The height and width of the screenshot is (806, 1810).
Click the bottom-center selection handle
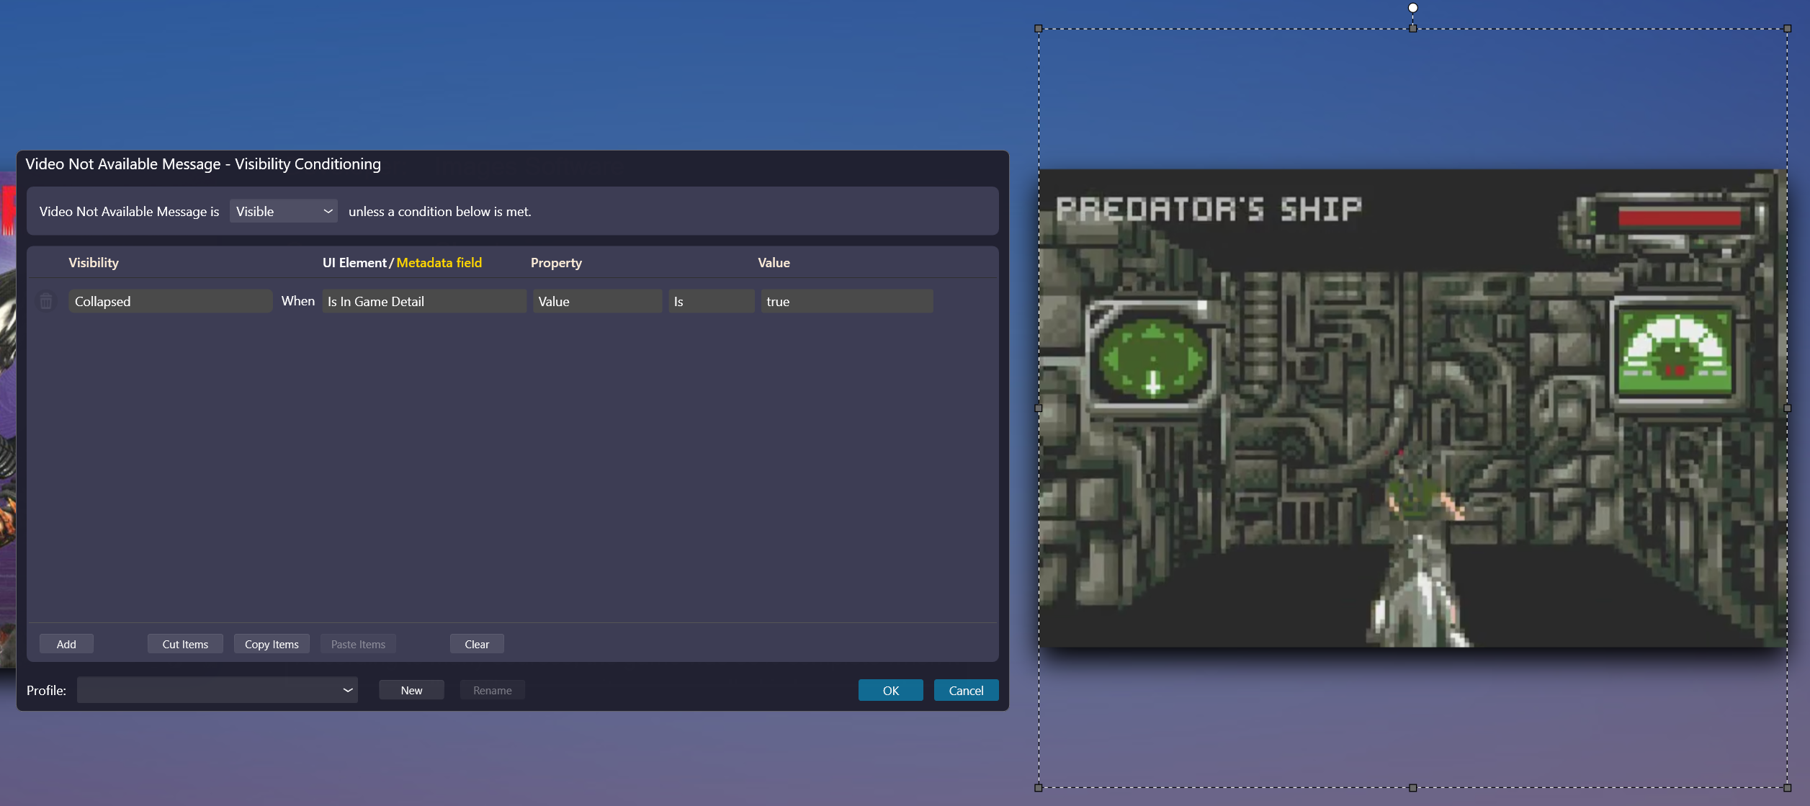pyautogui.click(x=1412, y=787)
